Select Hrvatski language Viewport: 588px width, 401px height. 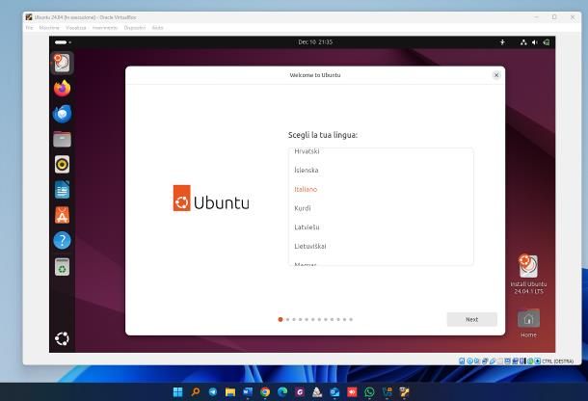click(x=381, y=151)
